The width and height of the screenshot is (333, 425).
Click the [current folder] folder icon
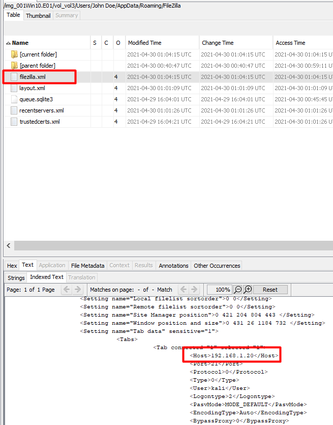click(x=14, y=54)
